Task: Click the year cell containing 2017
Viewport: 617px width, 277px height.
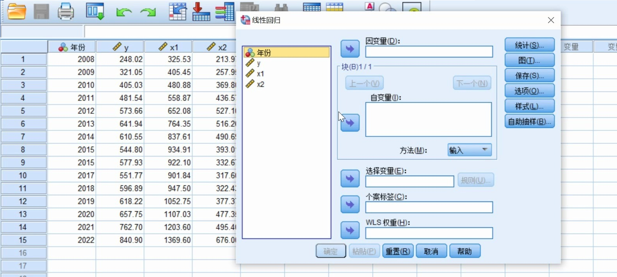Action: (x=72, y=175)
